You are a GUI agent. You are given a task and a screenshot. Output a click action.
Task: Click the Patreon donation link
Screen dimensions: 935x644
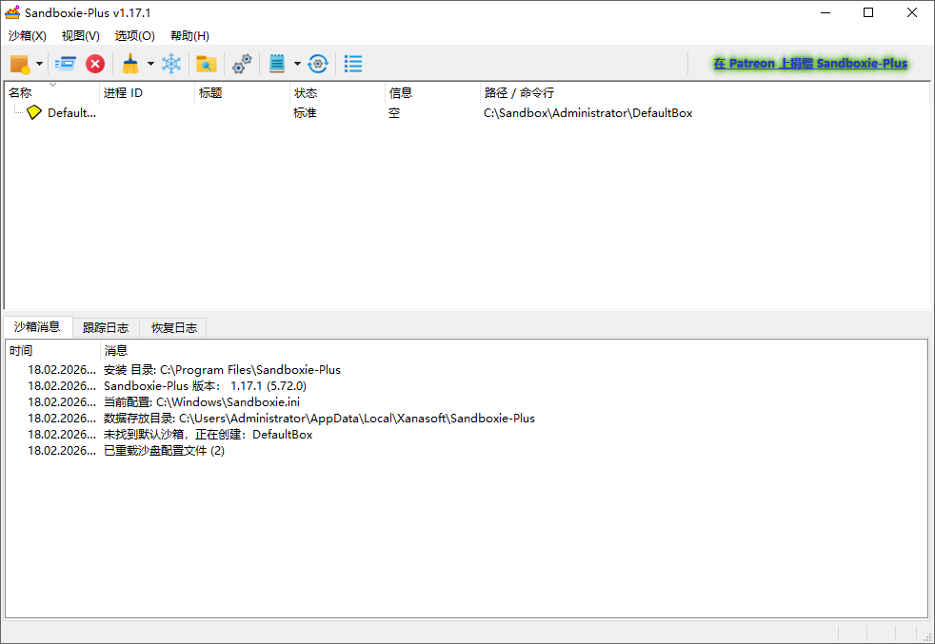click(x=808, y=63)
